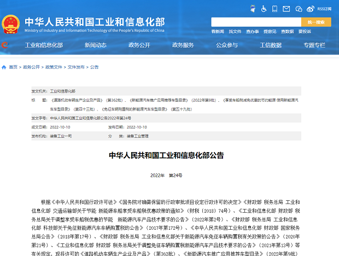Click the home icon in breadcrumb

[x=4, y=67]
